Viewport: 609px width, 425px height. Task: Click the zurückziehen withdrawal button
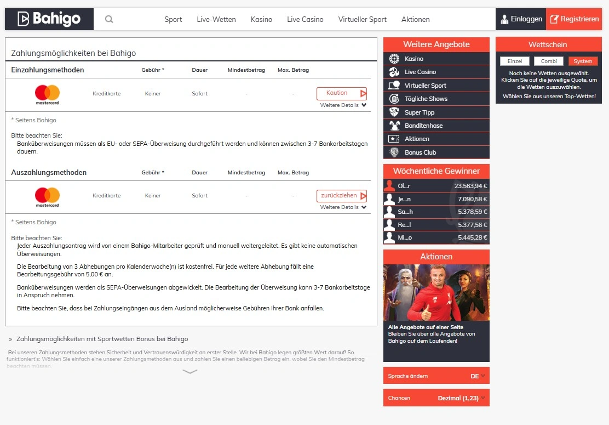tap(342, 196)
